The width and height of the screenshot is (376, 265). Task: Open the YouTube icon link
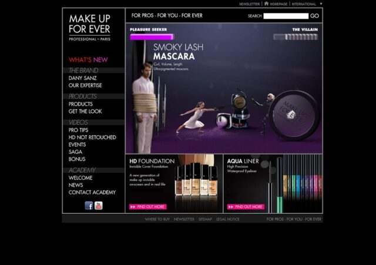99,206
